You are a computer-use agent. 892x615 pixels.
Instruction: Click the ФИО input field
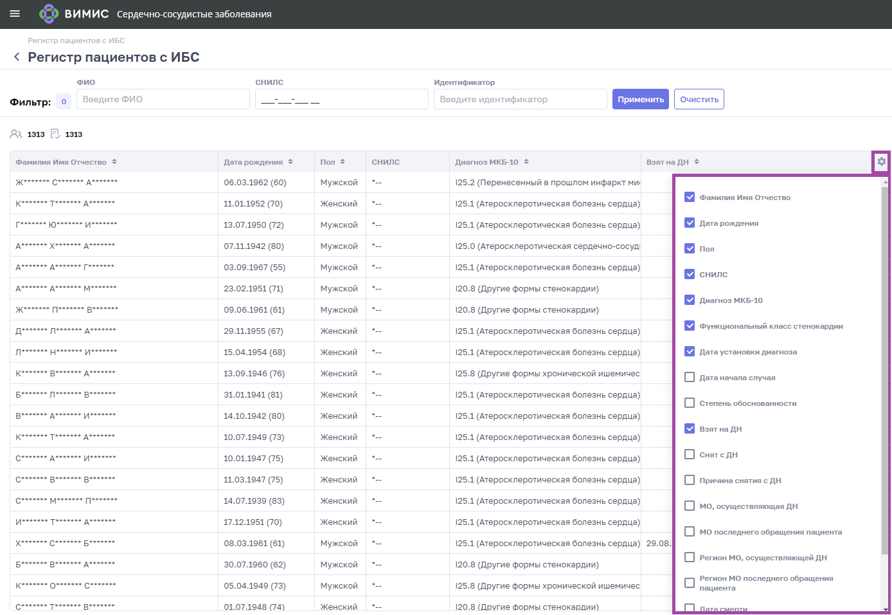point(163,99)
